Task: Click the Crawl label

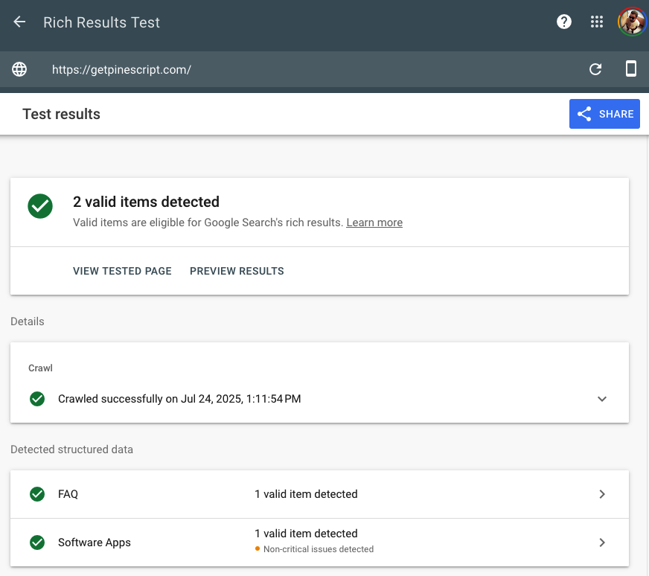Action: [x=40, y=368]
